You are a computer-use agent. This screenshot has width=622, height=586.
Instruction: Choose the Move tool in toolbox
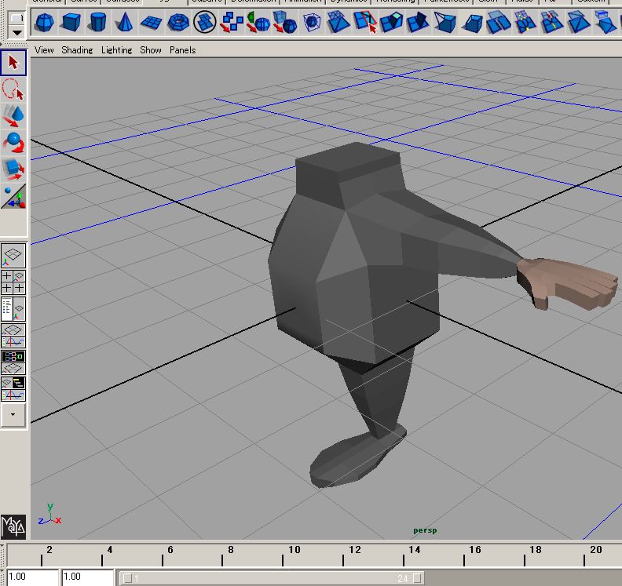tap(13, 116)
